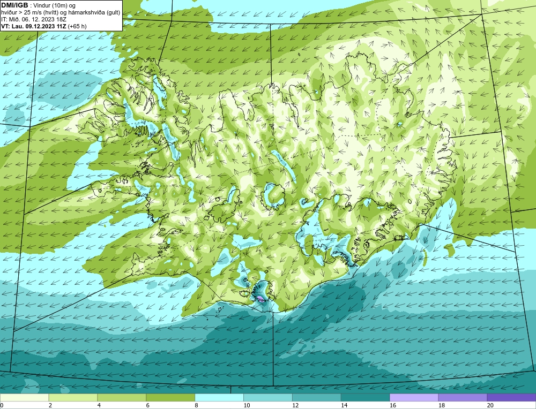Click the 6–8 m/s legend color swatch

click(170, 397)
